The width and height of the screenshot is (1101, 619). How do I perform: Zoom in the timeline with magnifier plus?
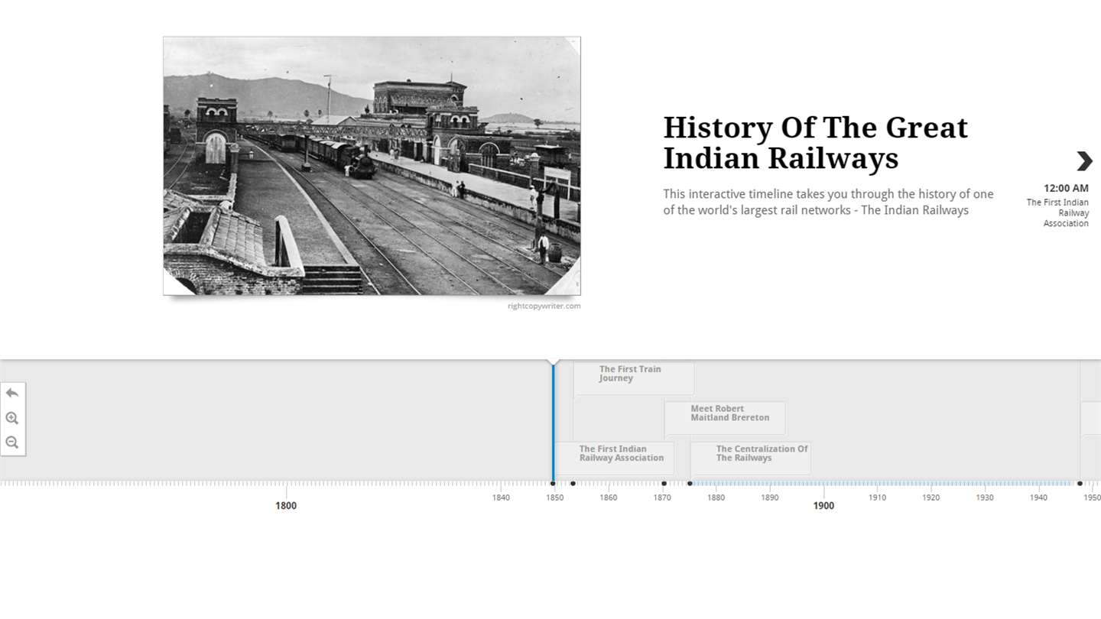[12, 418]
